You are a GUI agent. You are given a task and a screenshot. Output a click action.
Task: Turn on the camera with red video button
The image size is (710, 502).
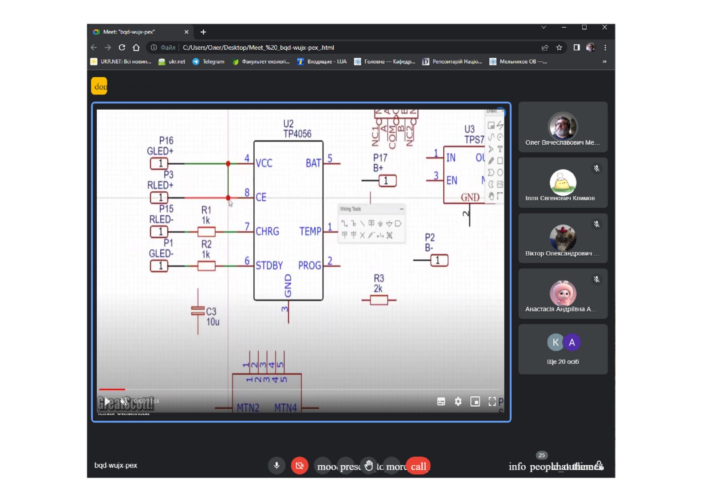tap(300, 466)
